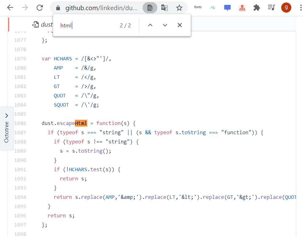Image resolution: width=303 pixels, height=237 pixels.
Task: Select line number 1086
Action: (20, 123)
